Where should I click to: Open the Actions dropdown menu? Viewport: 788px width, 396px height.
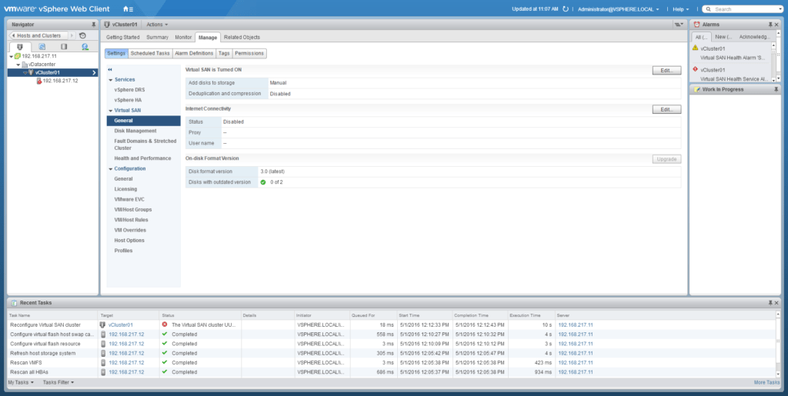157,24
